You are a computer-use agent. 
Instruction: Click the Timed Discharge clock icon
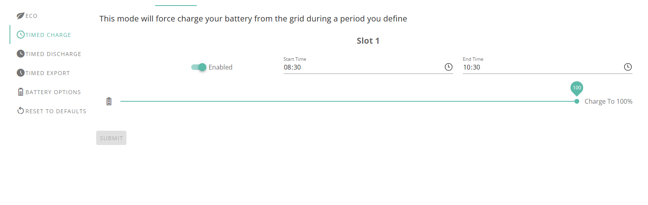tap(21, 54)
